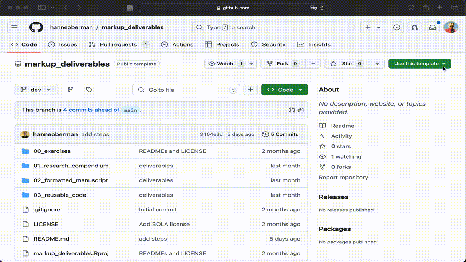Click the Safari new tab plus icon
Screen dimensions: 466x262
click(440, 8)
